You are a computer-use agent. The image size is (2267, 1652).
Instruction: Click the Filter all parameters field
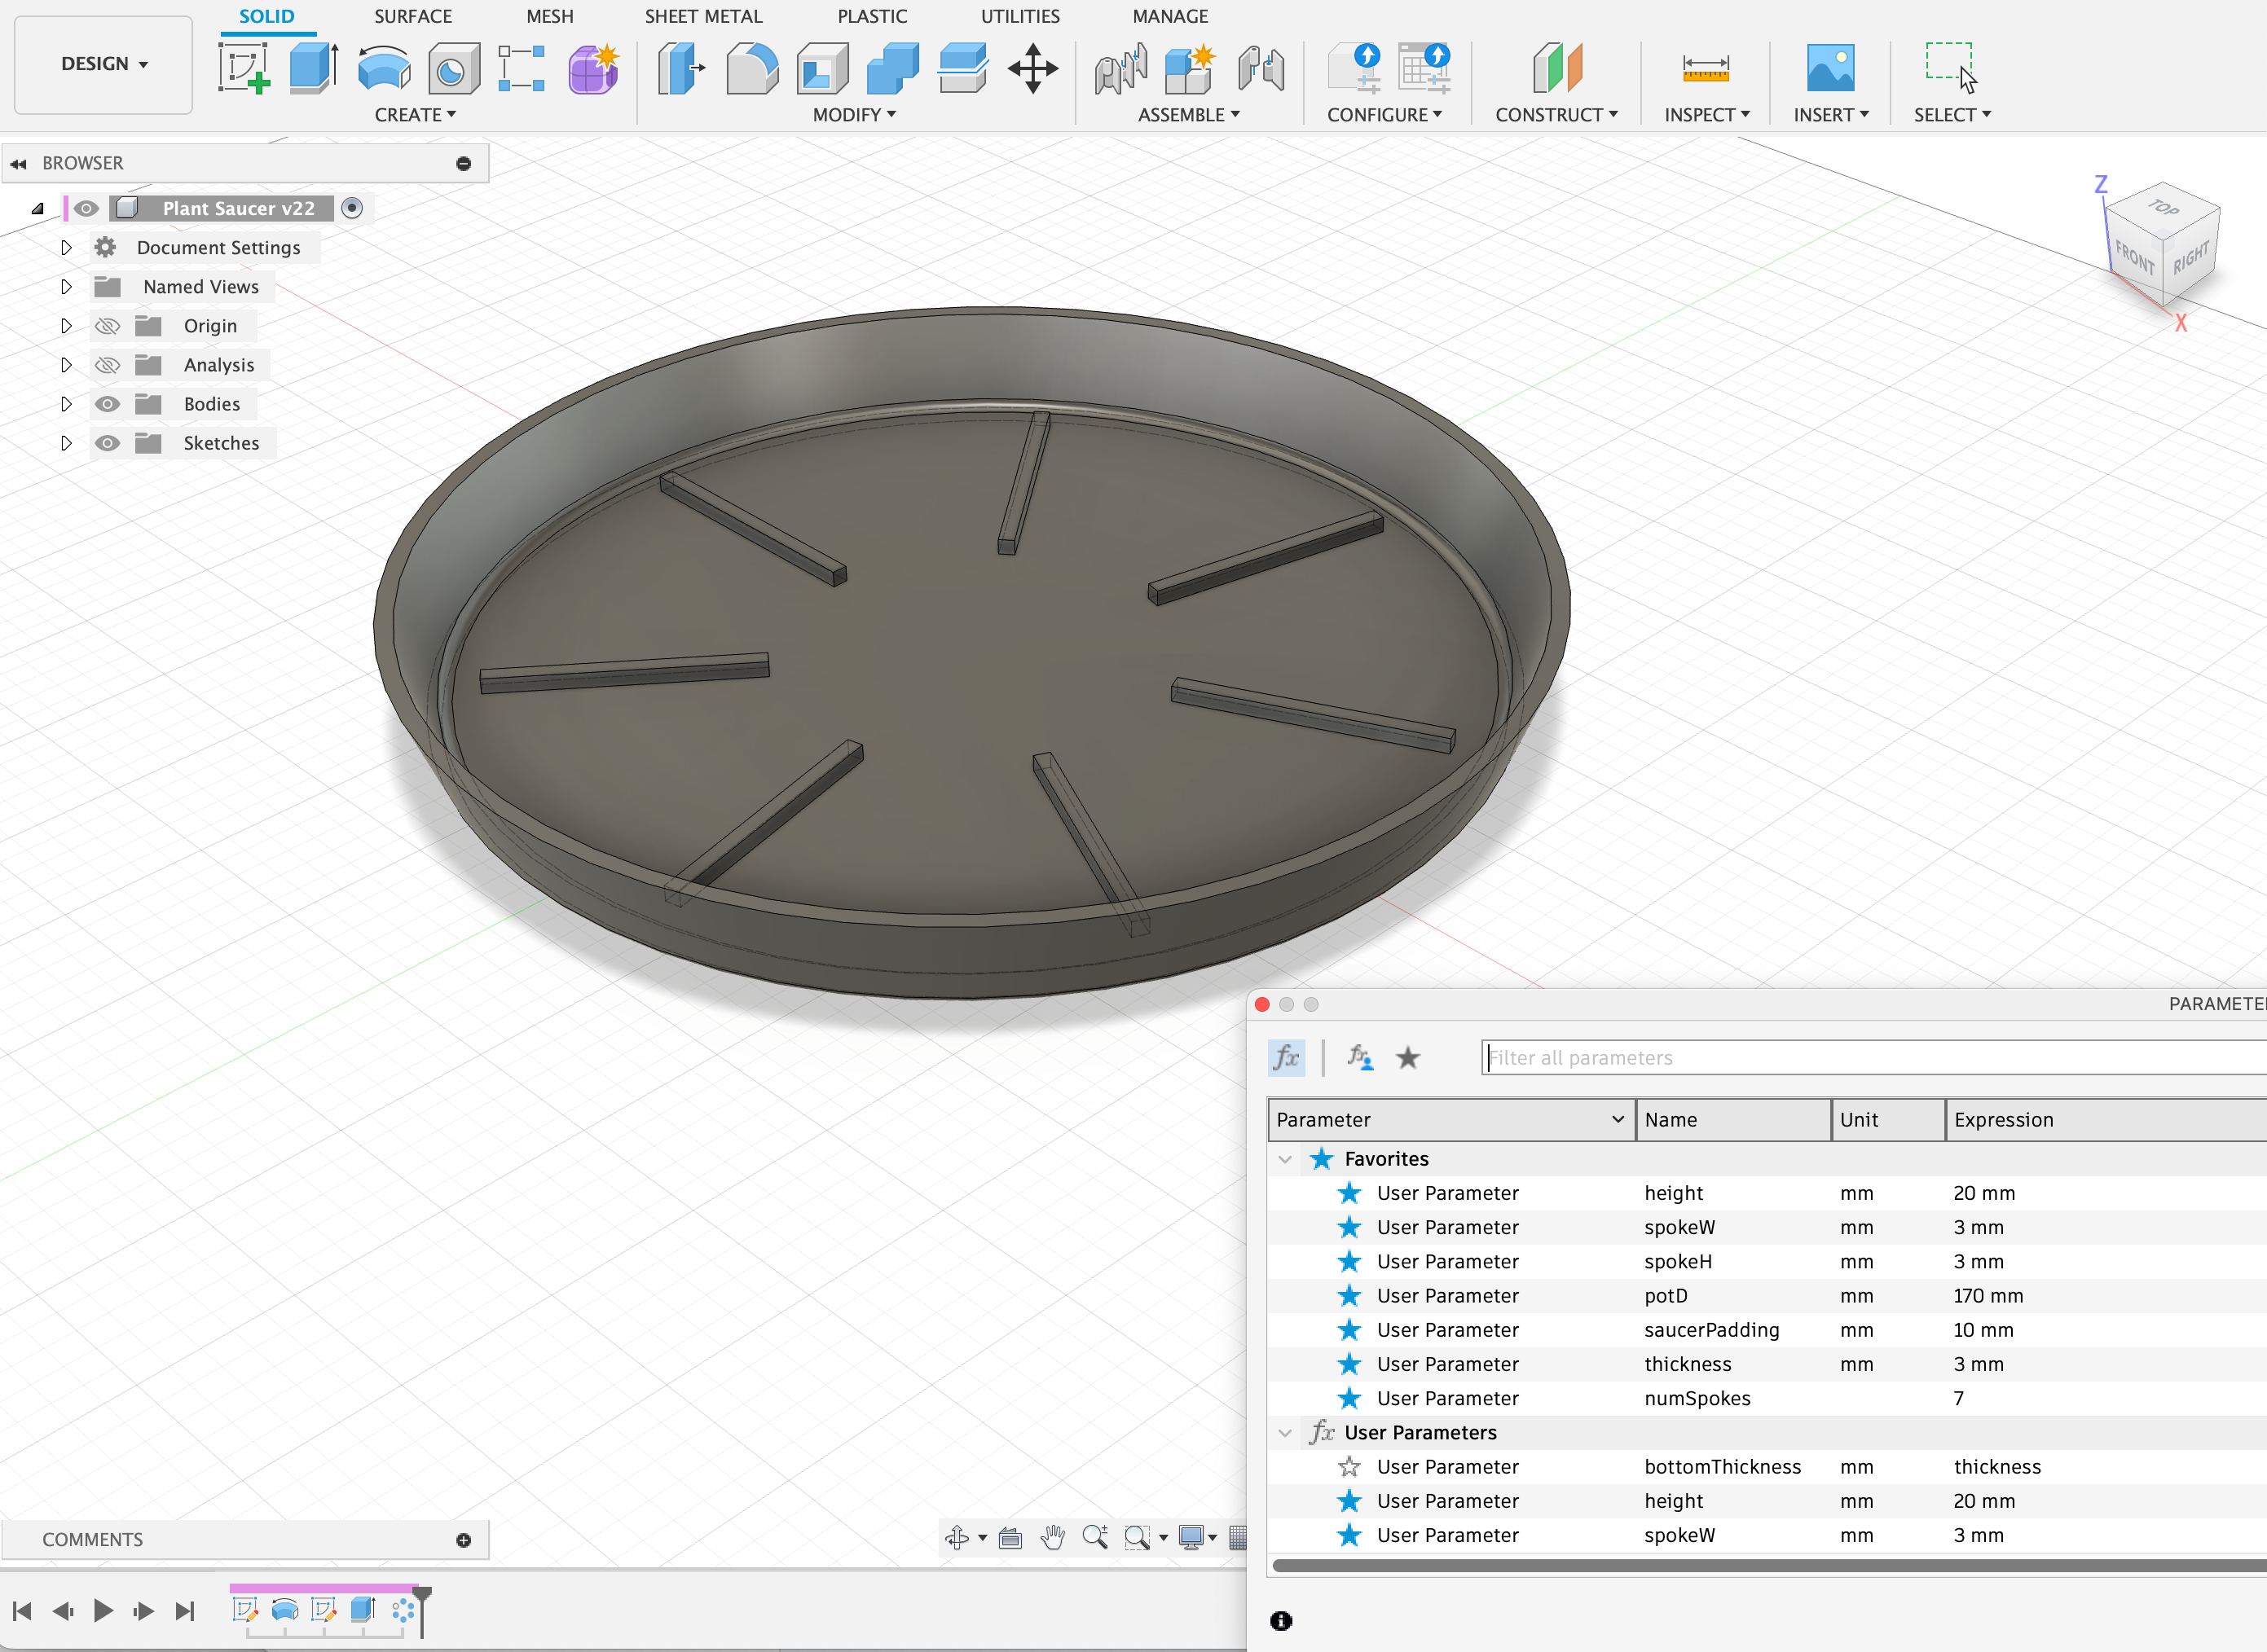[x=1874, y=1057]
